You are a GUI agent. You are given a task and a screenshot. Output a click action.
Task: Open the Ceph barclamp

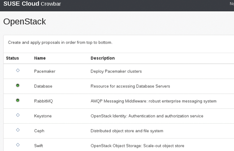click(x=39, y=131)
